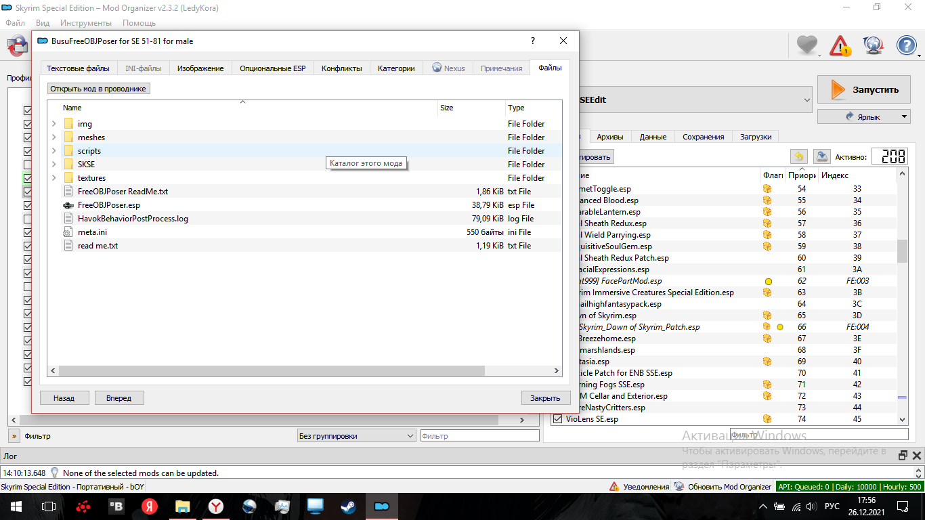Click the yellow arrow Restore backup icon
The height and width of the screenshot is (520, 925).
click(x=799, y=156)
